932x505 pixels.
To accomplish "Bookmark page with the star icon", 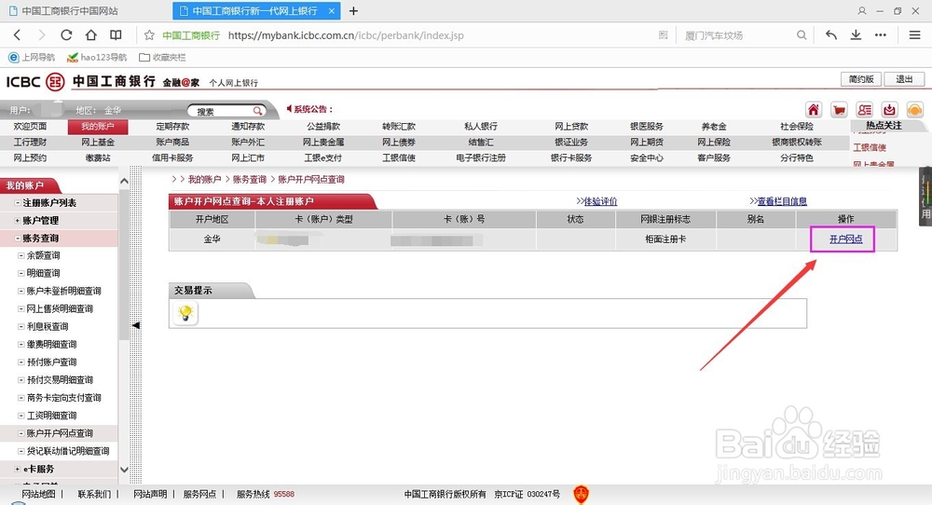I will pyautogui.click(x=149, y=35).
